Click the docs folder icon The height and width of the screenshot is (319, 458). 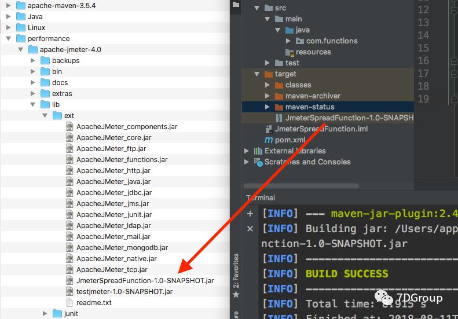click(45, 82)
